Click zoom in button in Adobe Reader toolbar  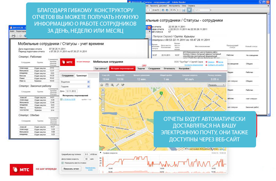pyautogui.click(x=167, y=10)
